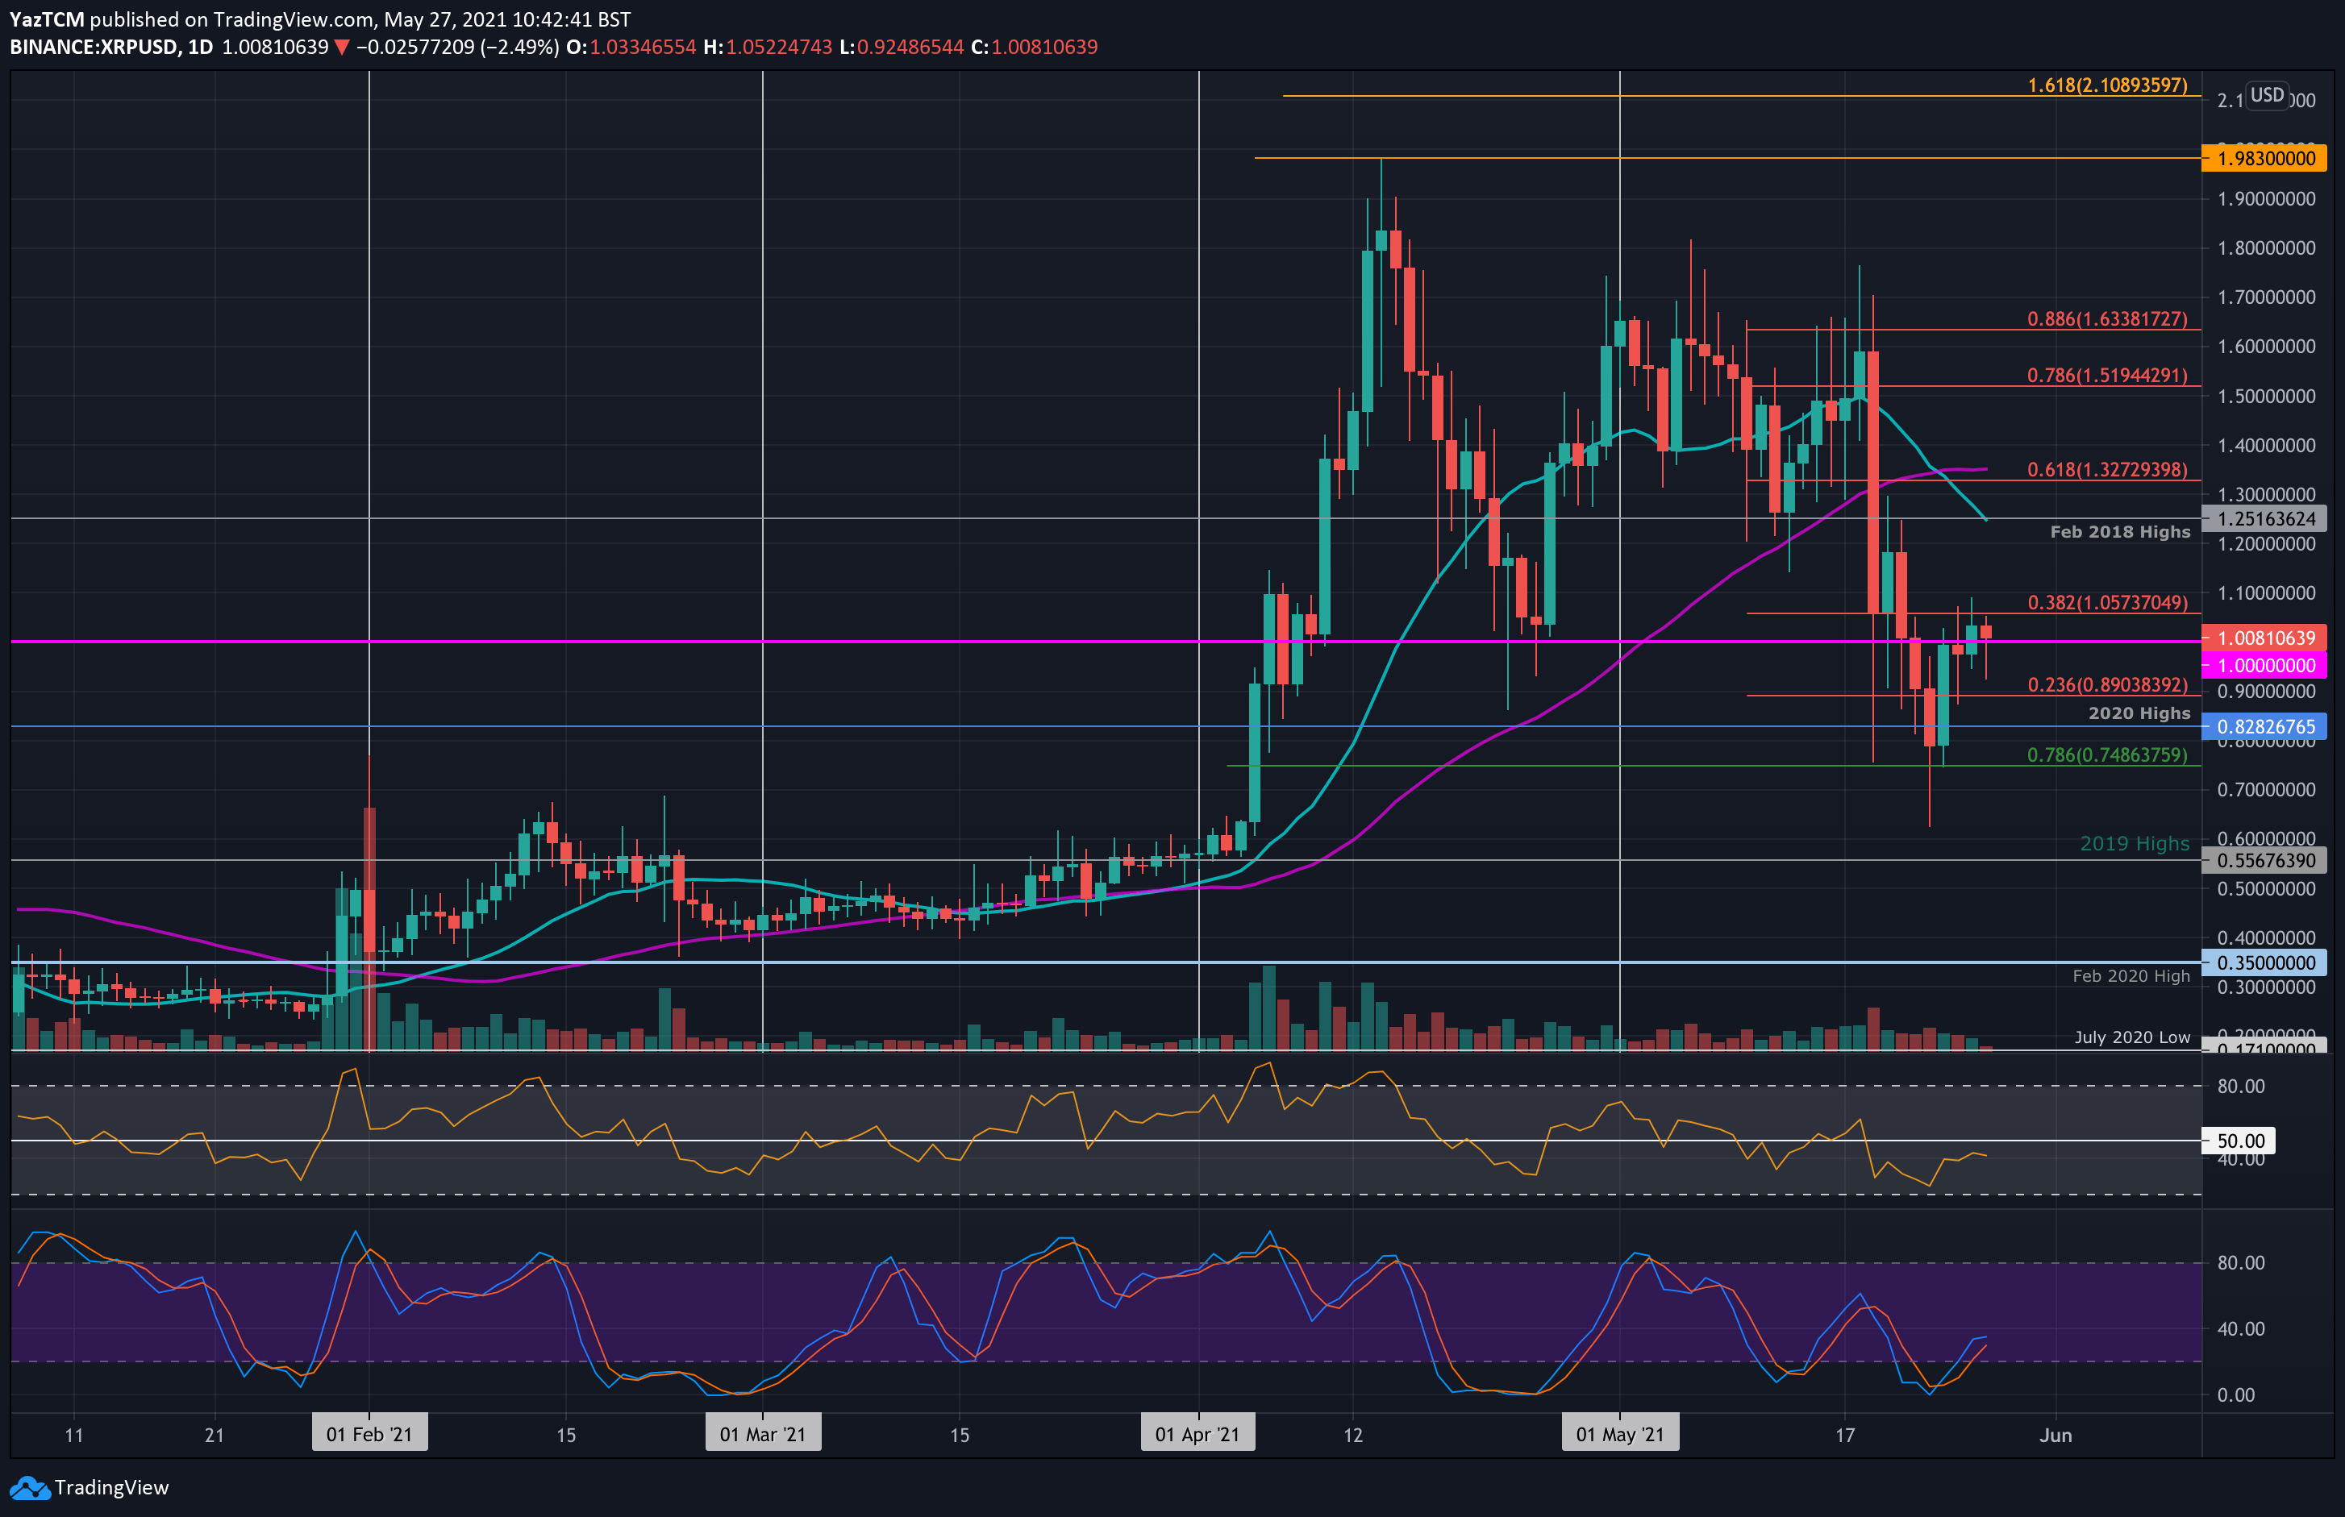Click the close value C:1.00810639
The image size is (2345, 1517).
tap(1035, 48)
